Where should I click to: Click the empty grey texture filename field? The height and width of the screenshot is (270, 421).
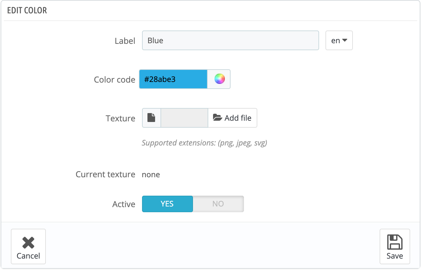pyautogui.click(x=184, y=118)
